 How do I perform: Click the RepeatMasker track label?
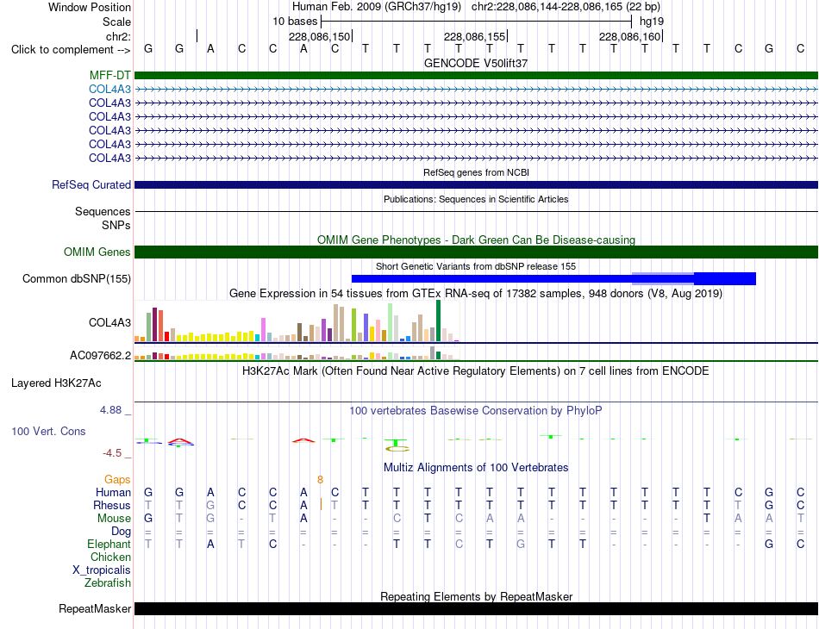pyautogui.click(x=95, y=608)
